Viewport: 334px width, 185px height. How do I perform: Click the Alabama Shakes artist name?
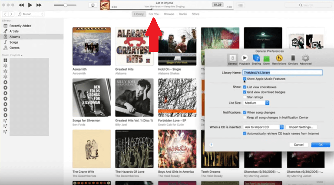pos(169,74)
